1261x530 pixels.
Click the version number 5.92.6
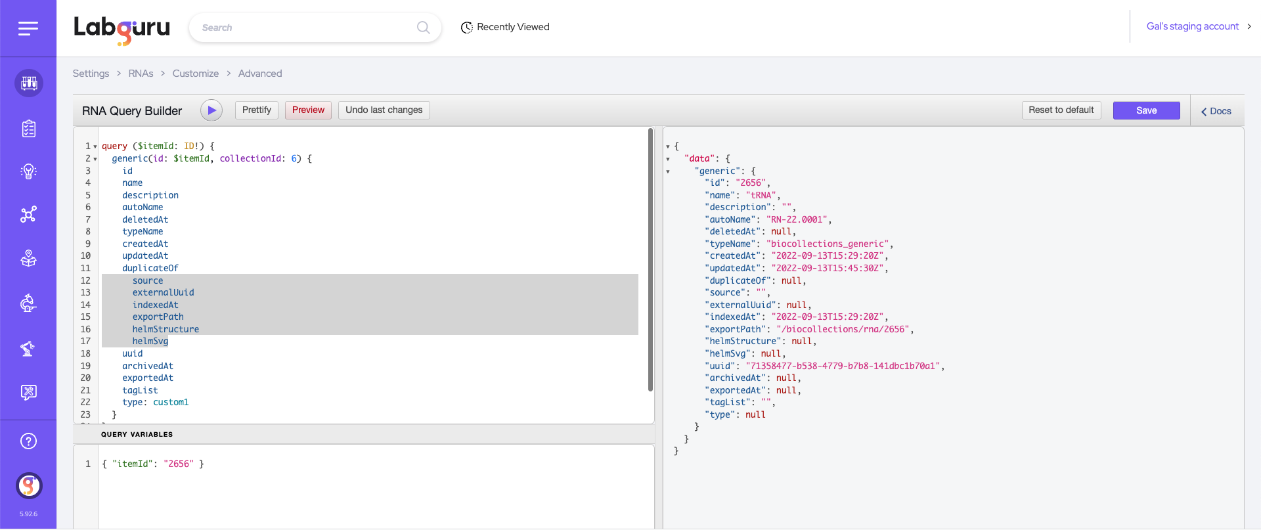click(28, 514)
